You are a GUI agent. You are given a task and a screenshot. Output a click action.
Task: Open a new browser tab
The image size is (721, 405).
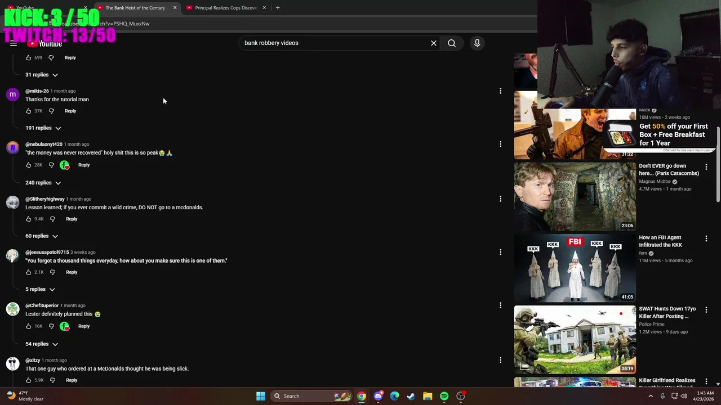(278, 7)
